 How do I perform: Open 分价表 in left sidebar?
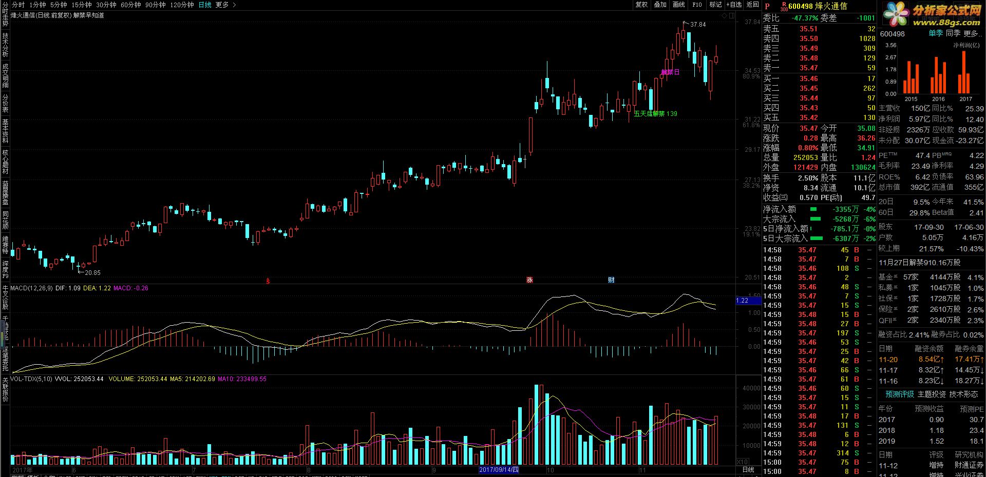(5, 103)
